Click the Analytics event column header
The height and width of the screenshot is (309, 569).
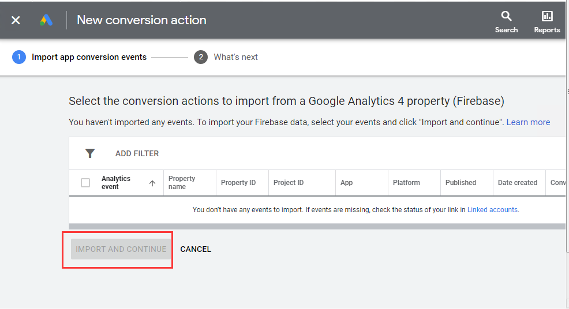[116, 183]
